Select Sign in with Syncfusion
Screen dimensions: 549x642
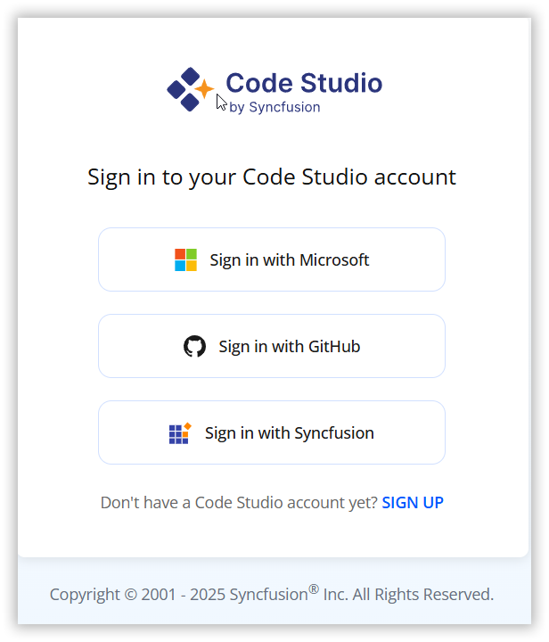pos(272,432)
